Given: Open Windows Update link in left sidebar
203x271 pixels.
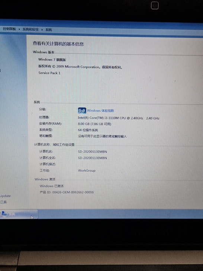Looking at the screenshot, I should (5, 196).
